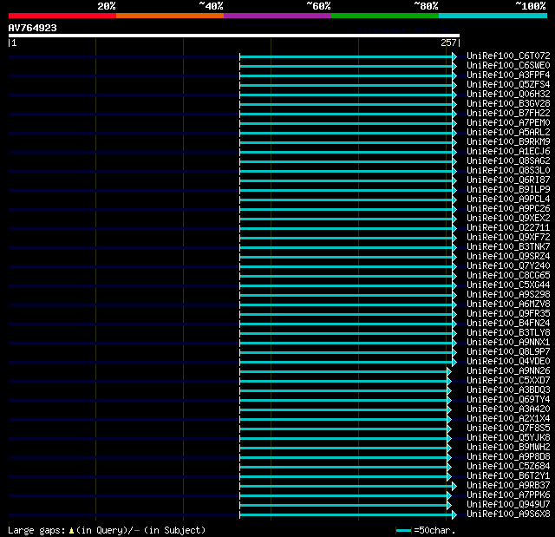
Task: Click the UniRef100_B6T2Y1 label
Action: (508, 476)
